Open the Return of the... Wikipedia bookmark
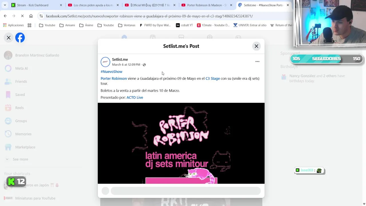366x206 pixels. (x=281, y=25)
